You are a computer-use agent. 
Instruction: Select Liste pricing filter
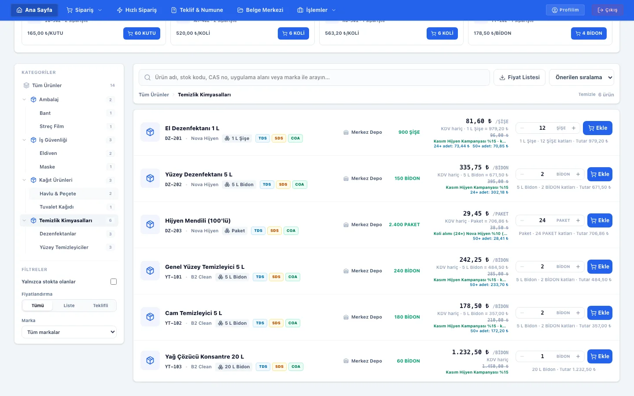(69, 305)
